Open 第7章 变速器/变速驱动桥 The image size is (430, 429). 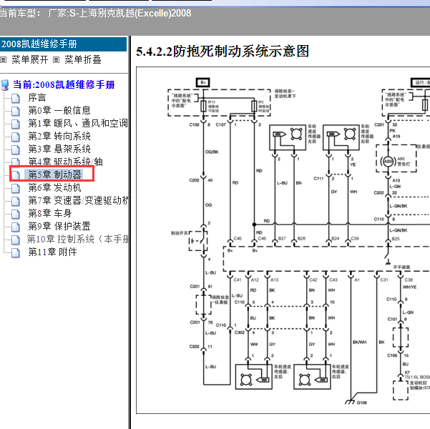(78, 201)
